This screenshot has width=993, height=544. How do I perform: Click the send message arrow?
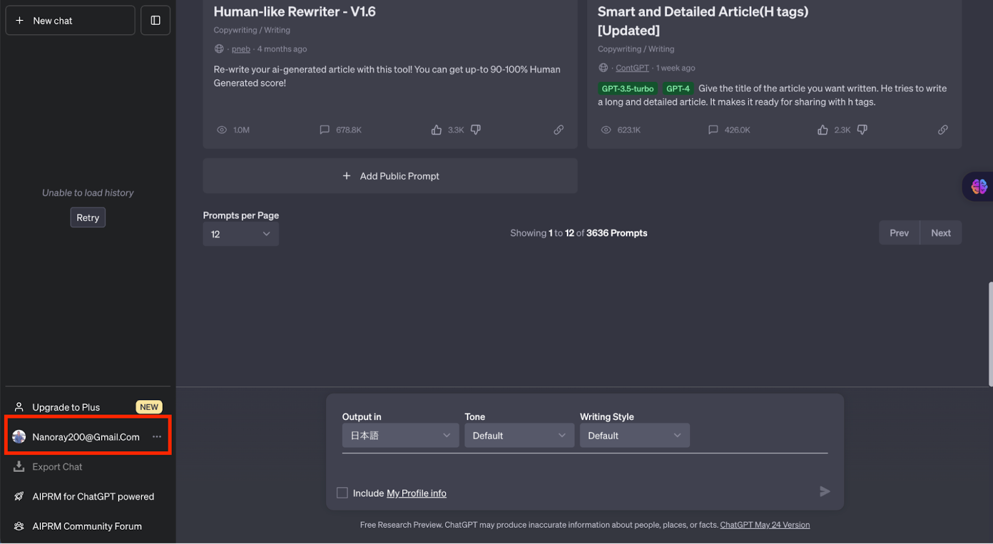(824, 492)
